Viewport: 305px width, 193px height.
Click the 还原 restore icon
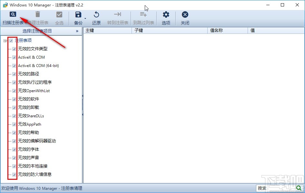pyautogui.click(x=96, y=14)
